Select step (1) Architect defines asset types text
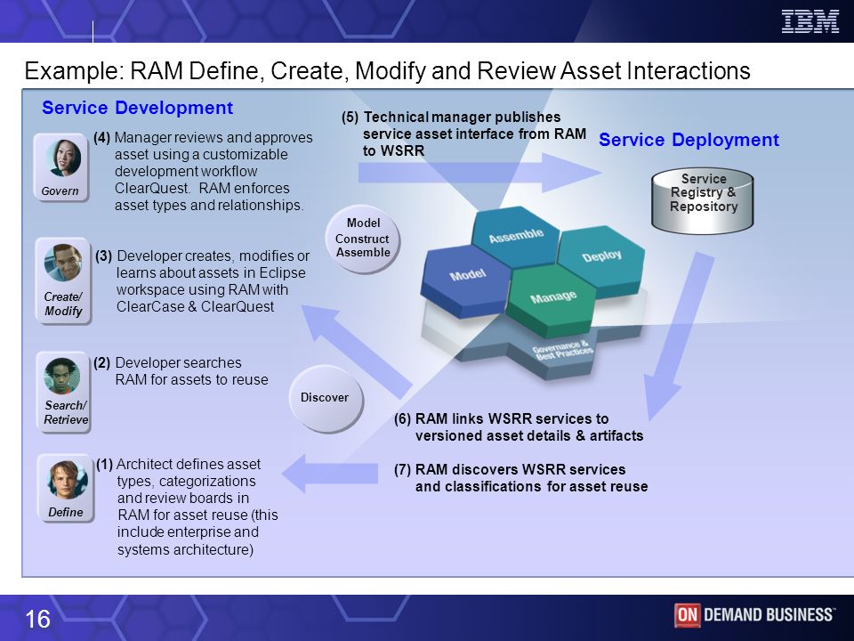This screenshot has height=641, width=854. coord(187,507)
